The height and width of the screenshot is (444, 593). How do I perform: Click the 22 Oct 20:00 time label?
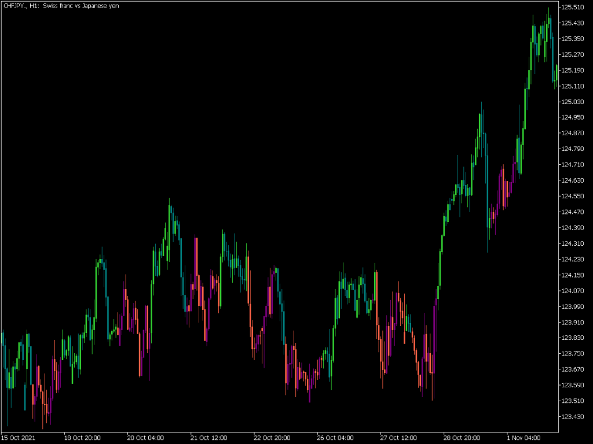(x=271, y=438)
